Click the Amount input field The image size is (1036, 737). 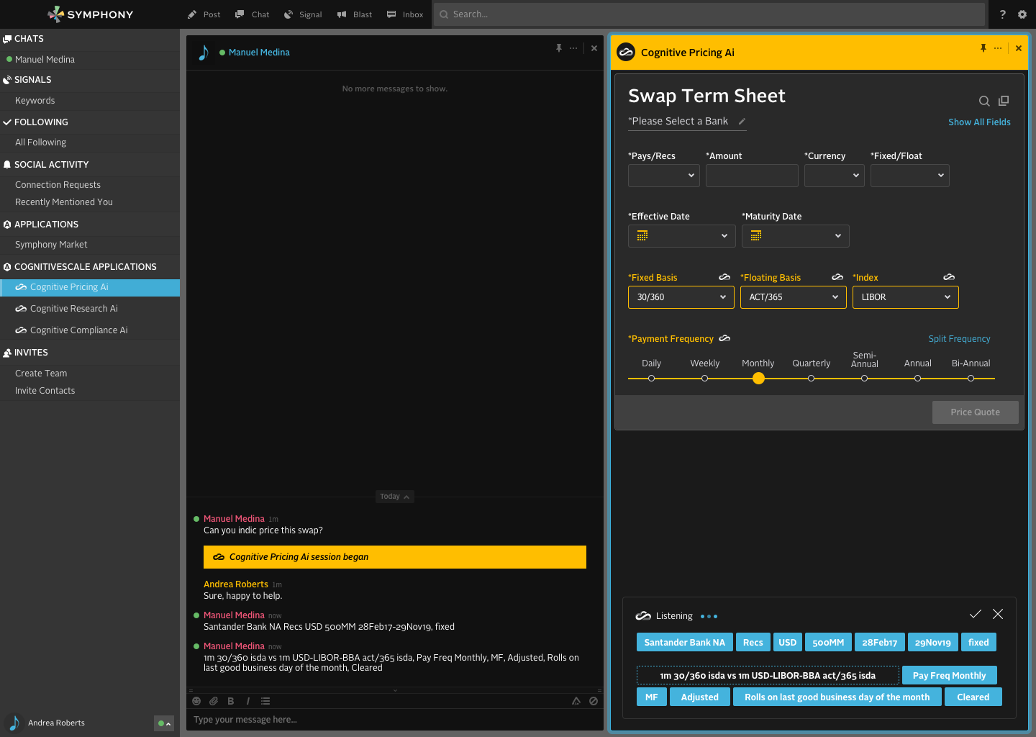point(752,176)
